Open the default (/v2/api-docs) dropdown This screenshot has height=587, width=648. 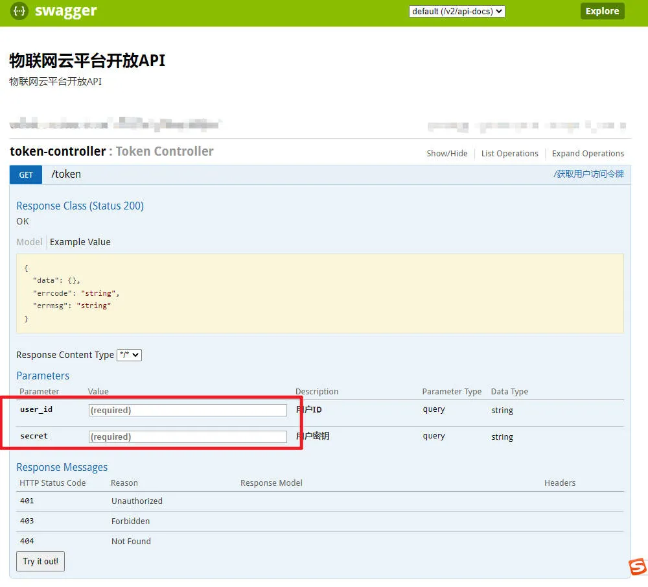(x=457, y=11)
